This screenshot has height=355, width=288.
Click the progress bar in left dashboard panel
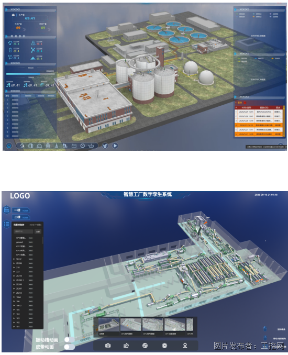[x=30, y=74]
